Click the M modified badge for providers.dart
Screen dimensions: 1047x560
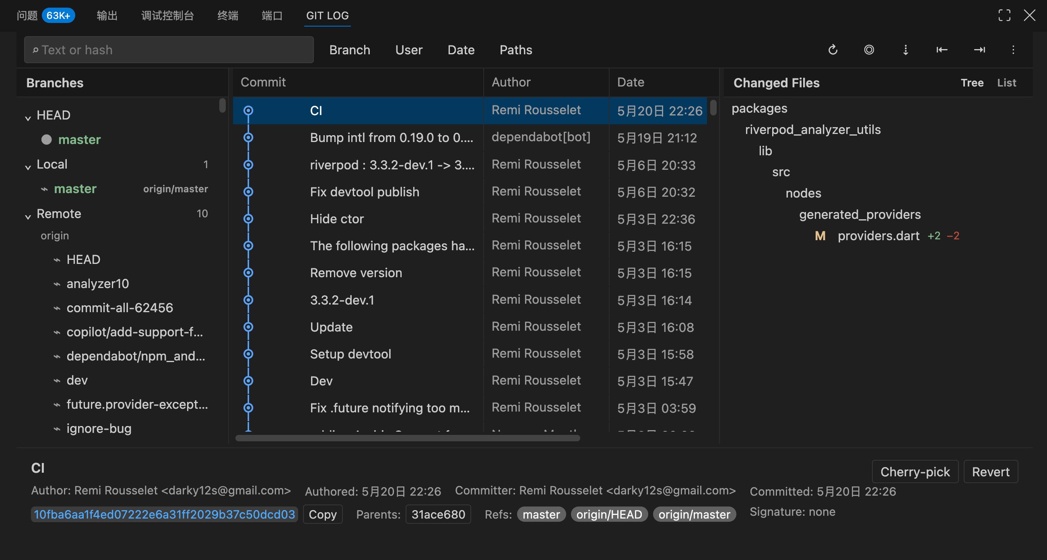[x=820, y=236]
